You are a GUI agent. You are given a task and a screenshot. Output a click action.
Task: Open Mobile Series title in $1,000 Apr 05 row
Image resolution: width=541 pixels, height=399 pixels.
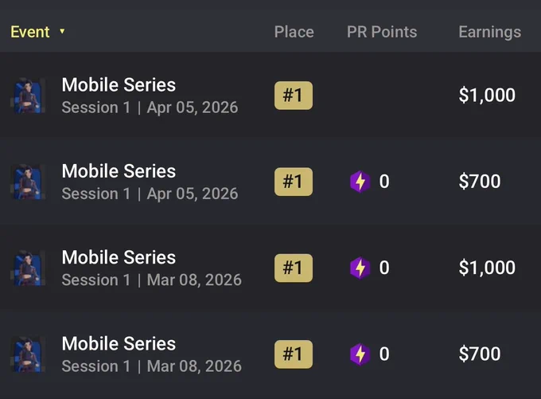pyautogui.click(x=119, y=85)
